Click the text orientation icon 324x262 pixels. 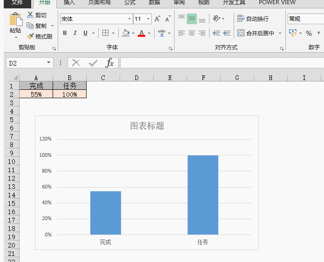pyautogui.click(x=216, y=19)
